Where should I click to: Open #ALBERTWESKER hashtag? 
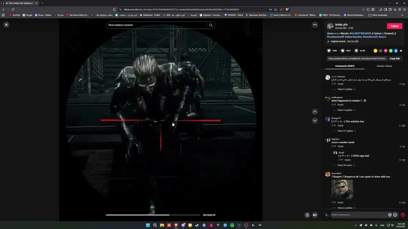(360, 33)
